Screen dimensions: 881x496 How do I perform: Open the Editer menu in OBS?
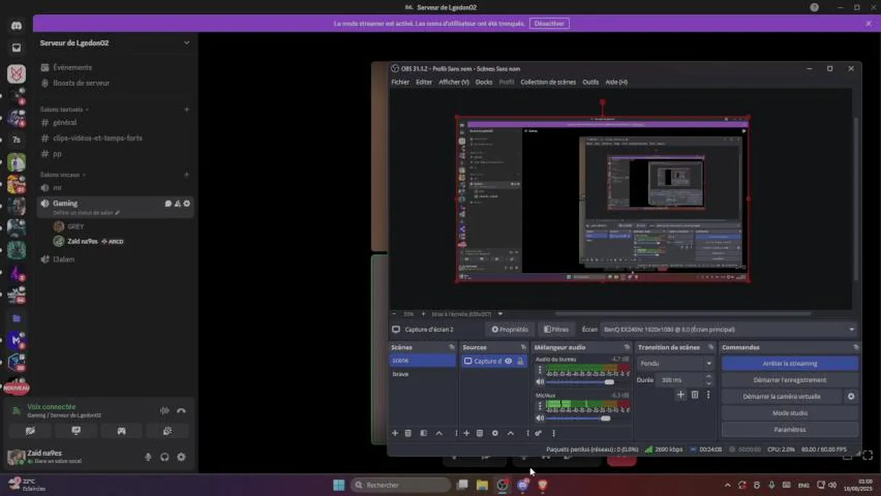click(x=424, y=82)
